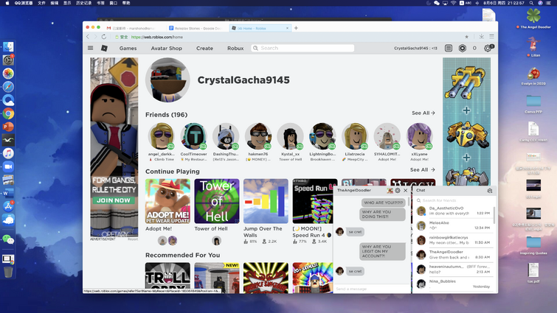
Task: Open MeleeAlxe conversation in chat list
Action: 454,225
